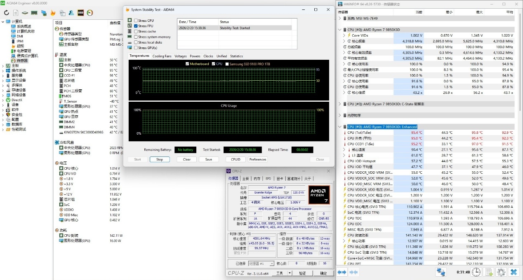Viewport: 523px width, 280px height.
Task: Click FPU icon beside Stress FPU
Action: coord(130,26)
